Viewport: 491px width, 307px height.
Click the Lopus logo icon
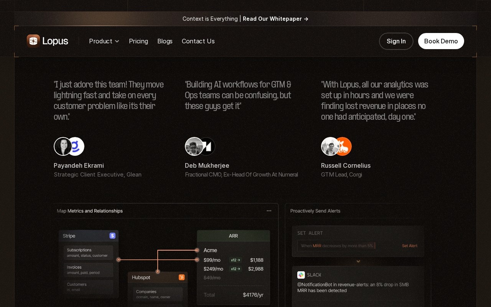[33, 41]
